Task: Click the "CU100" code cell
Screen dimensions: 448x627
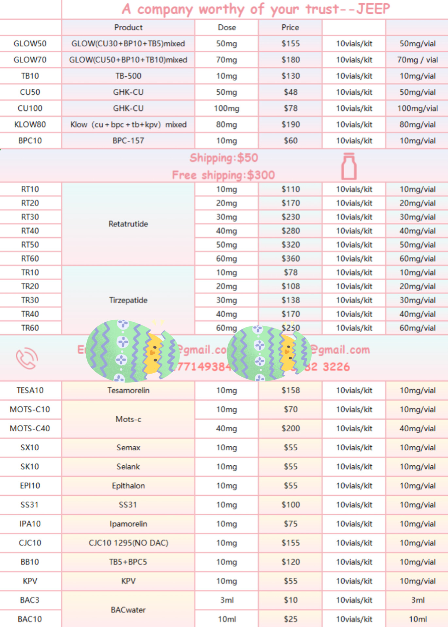Action: tap(30, 108)
